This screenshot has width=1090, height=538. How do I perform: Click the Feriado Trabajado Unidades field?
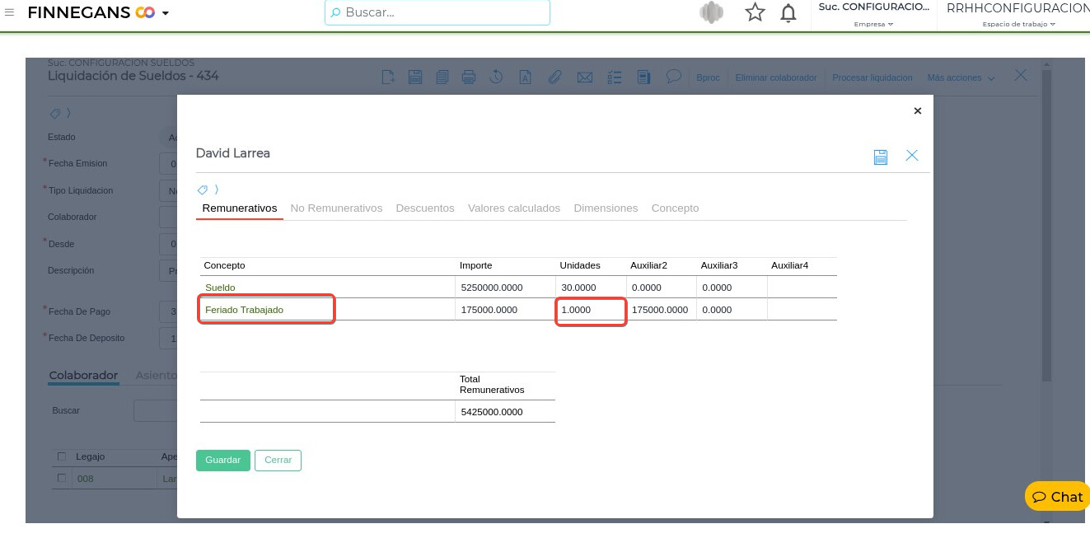point(590,311)
